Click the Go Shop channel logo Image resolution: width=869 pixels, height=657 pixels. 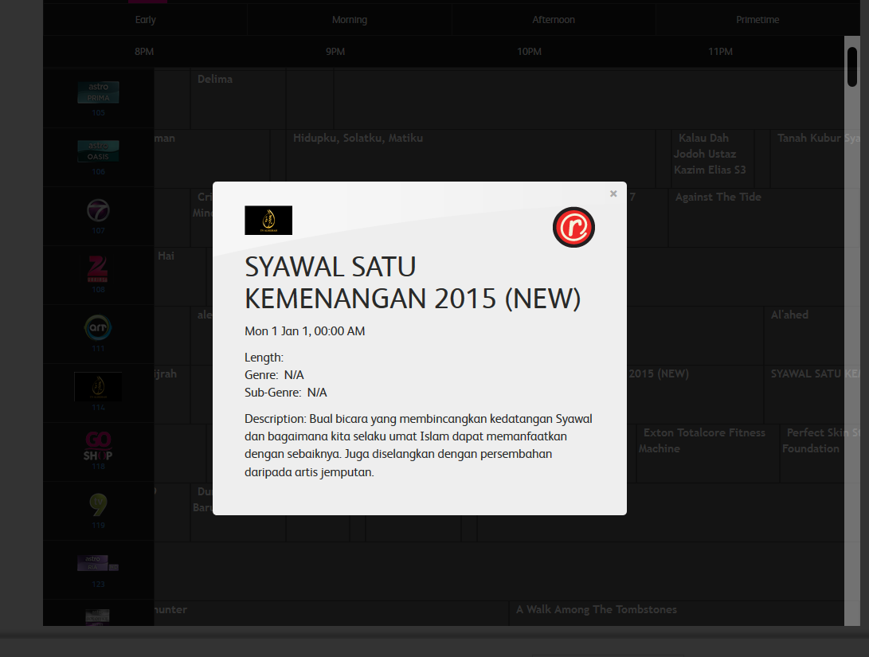pyautogui.click(x=97, y=446)
